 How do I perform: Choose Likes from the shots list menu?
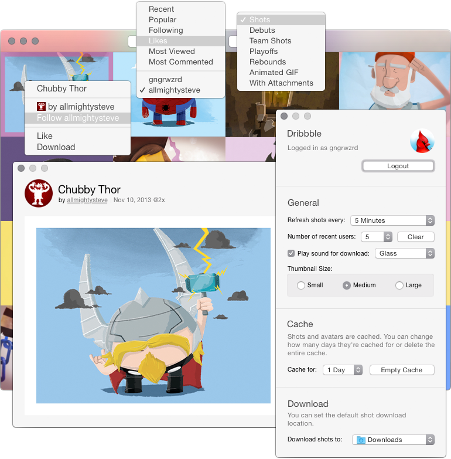(158, 41)
